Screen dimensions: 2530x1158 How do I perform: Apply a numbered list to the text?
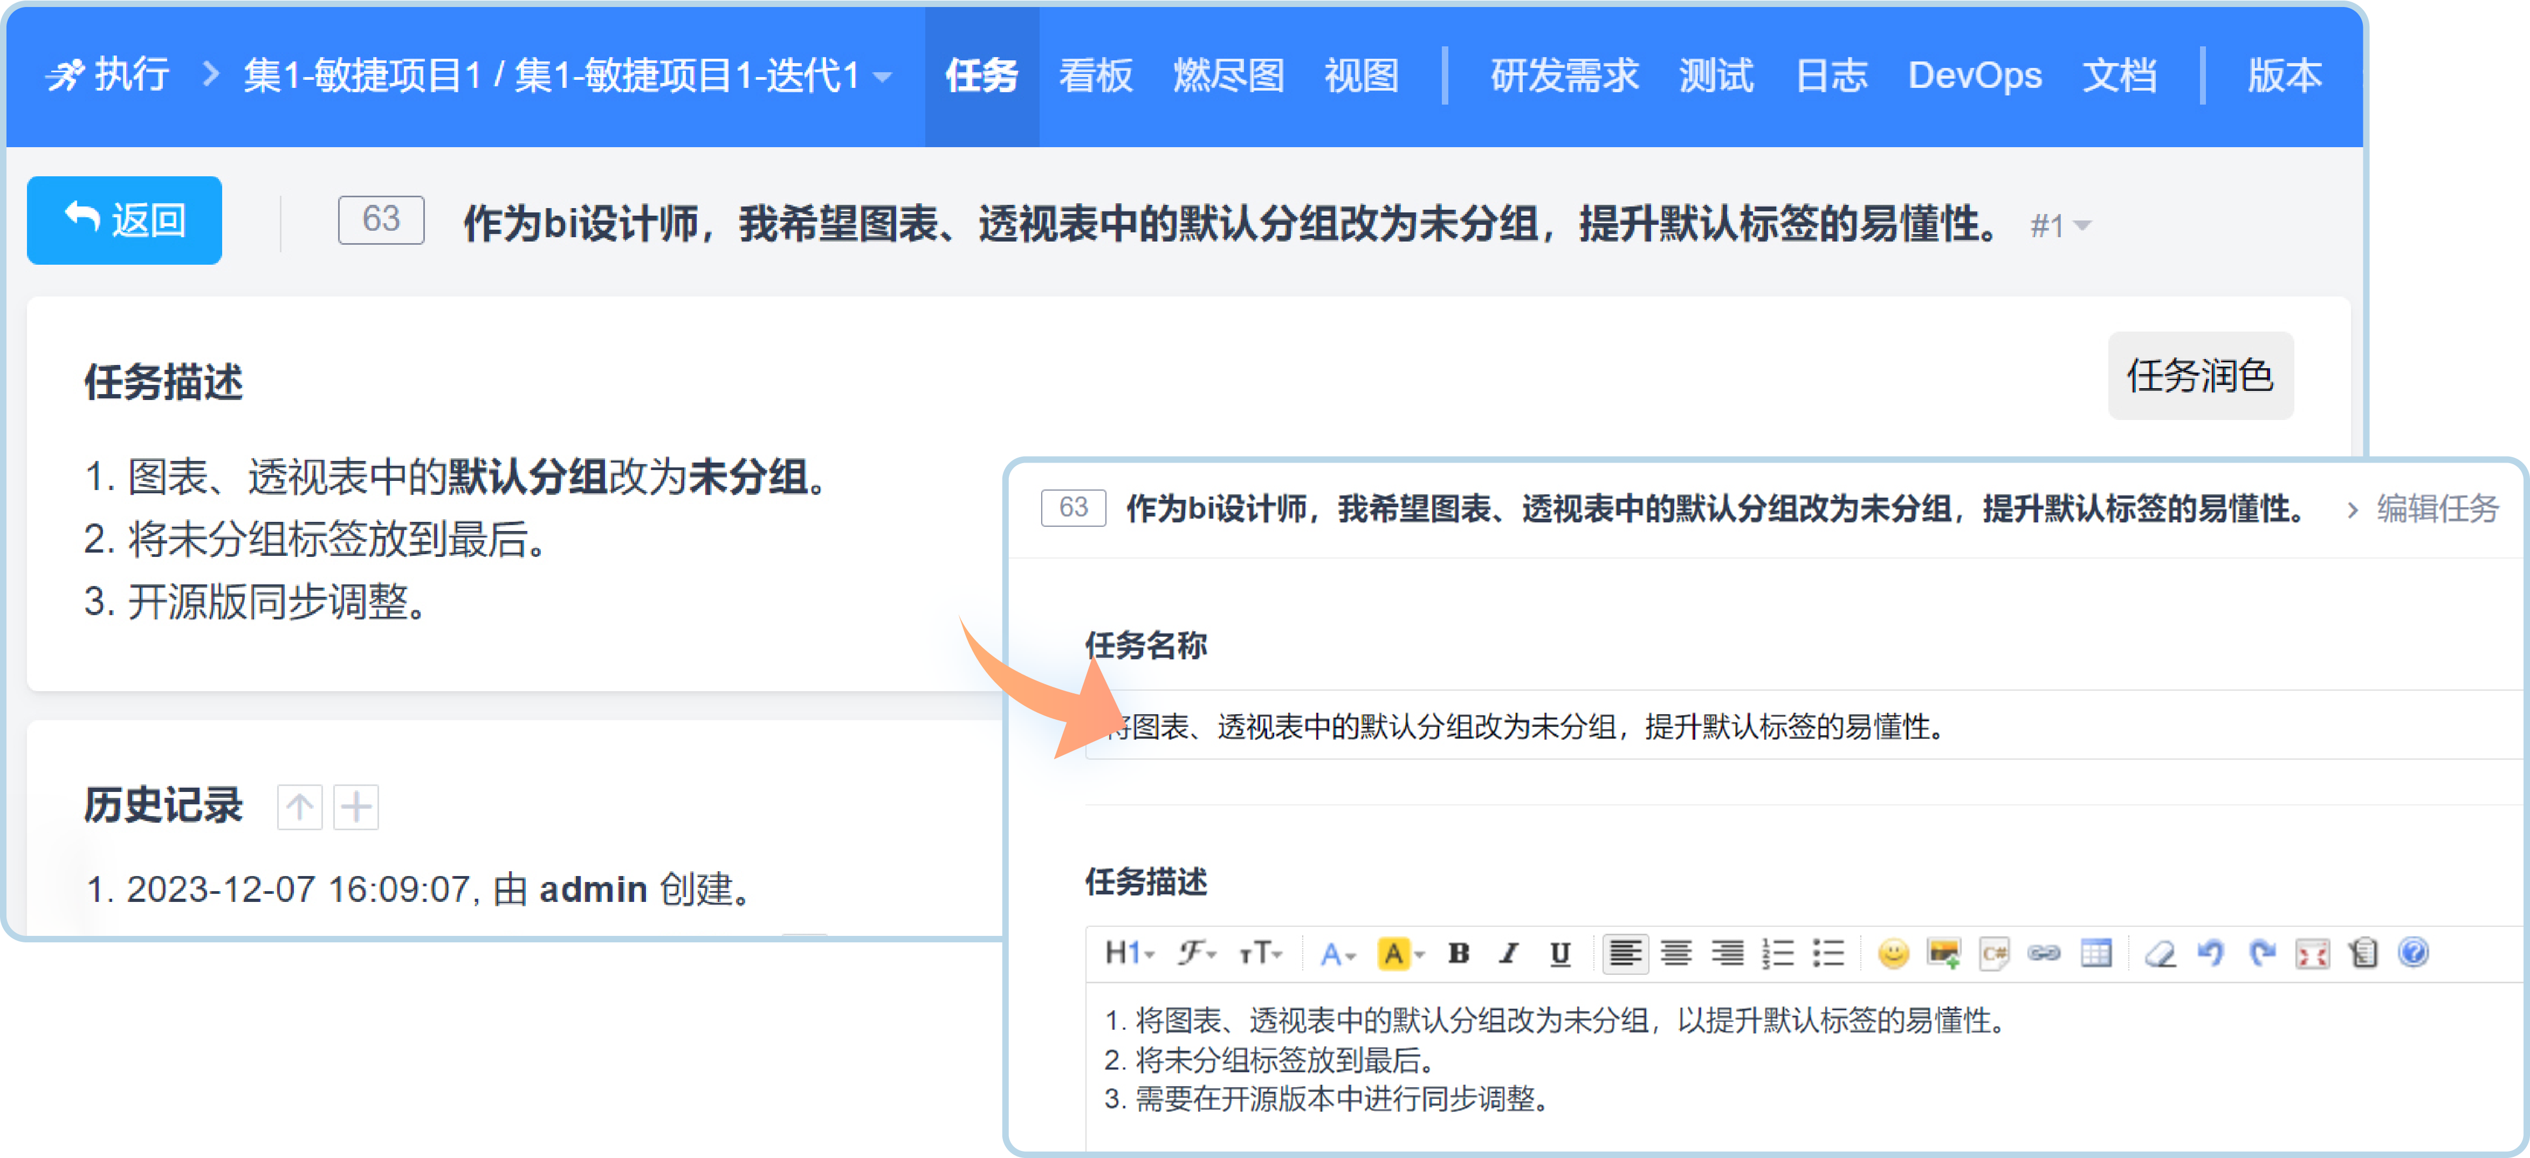click(x=1778, y=953)
